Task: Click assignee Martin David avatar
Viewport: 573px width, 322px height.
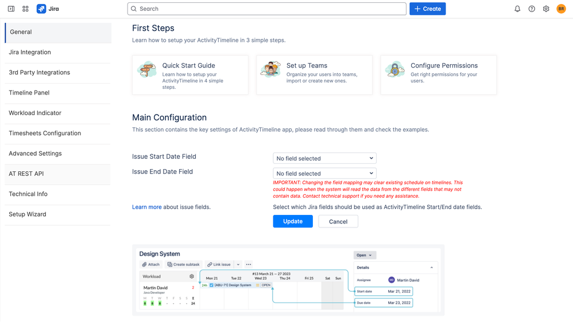Action: coord(392,280)
